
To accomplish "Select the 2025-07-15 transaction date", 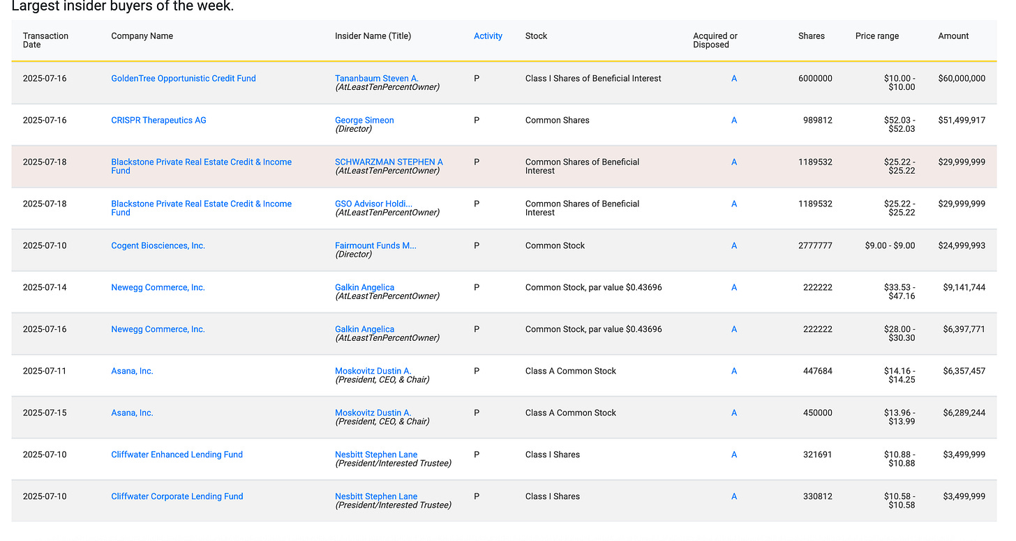I will [45, 413].
